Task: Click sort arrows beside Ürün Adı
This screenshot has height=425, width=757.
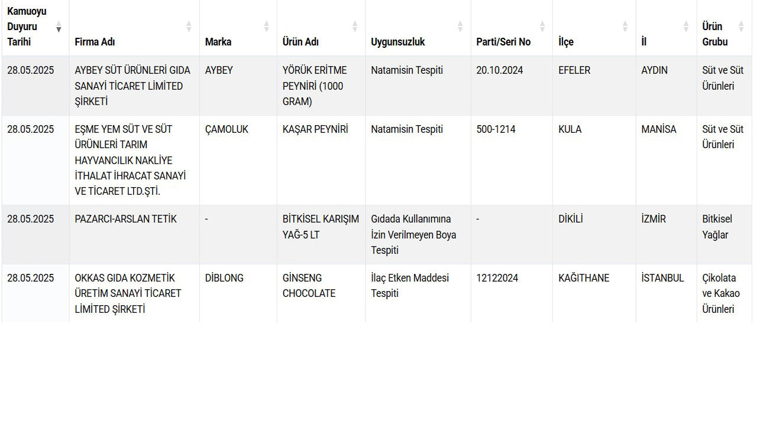Action: tap(355, 27)
